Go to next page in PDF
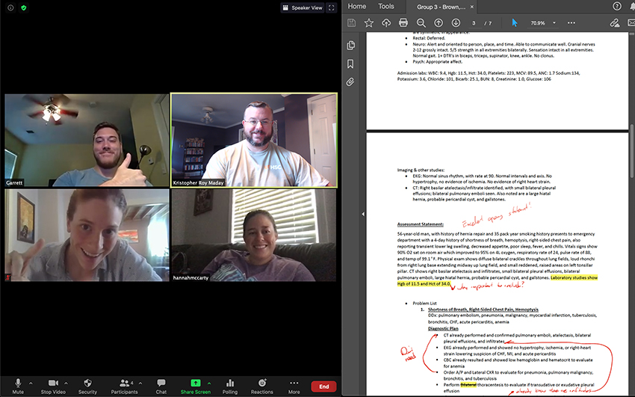 pyautogui.click(x=456, y=22)
